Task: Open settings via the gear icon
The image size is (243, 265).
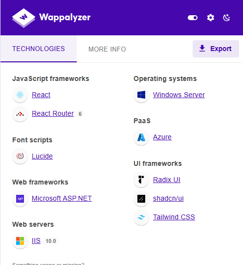Action: [x=211, y=18]
